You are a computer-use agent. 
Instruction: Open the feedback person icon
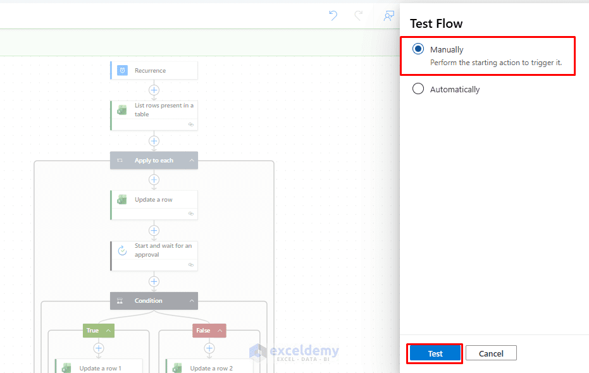389,15
